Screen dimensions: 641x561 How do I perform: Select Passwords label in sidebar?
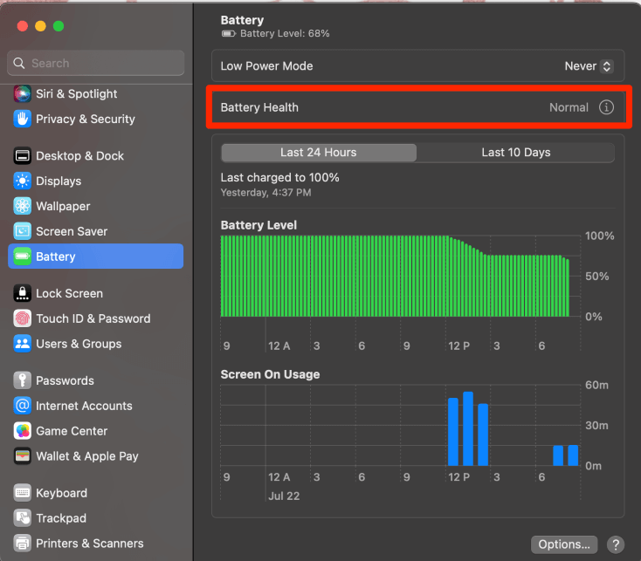tap(65, 380)
